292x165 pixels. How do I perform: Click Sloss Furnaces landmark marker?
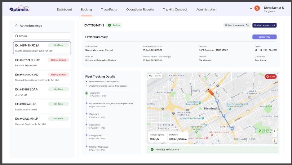[230, 109]
